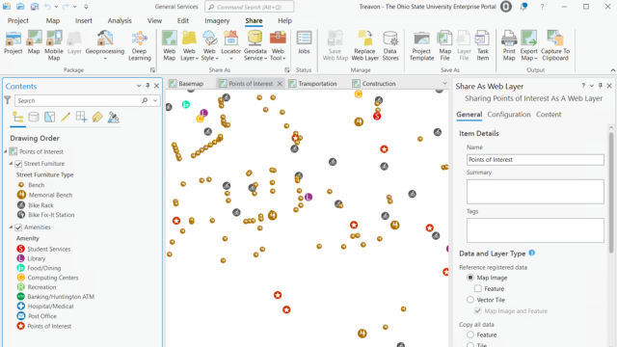The height and width of the screenshot is (347, 617).
Task: Open Share As group dialog launcher
Action: click(x=287, y=70)
